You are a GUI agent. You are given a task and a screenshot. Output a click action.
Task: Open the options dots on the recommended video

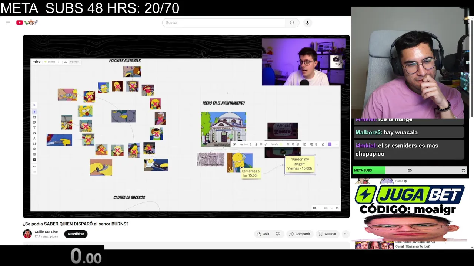tap(445, 243)
